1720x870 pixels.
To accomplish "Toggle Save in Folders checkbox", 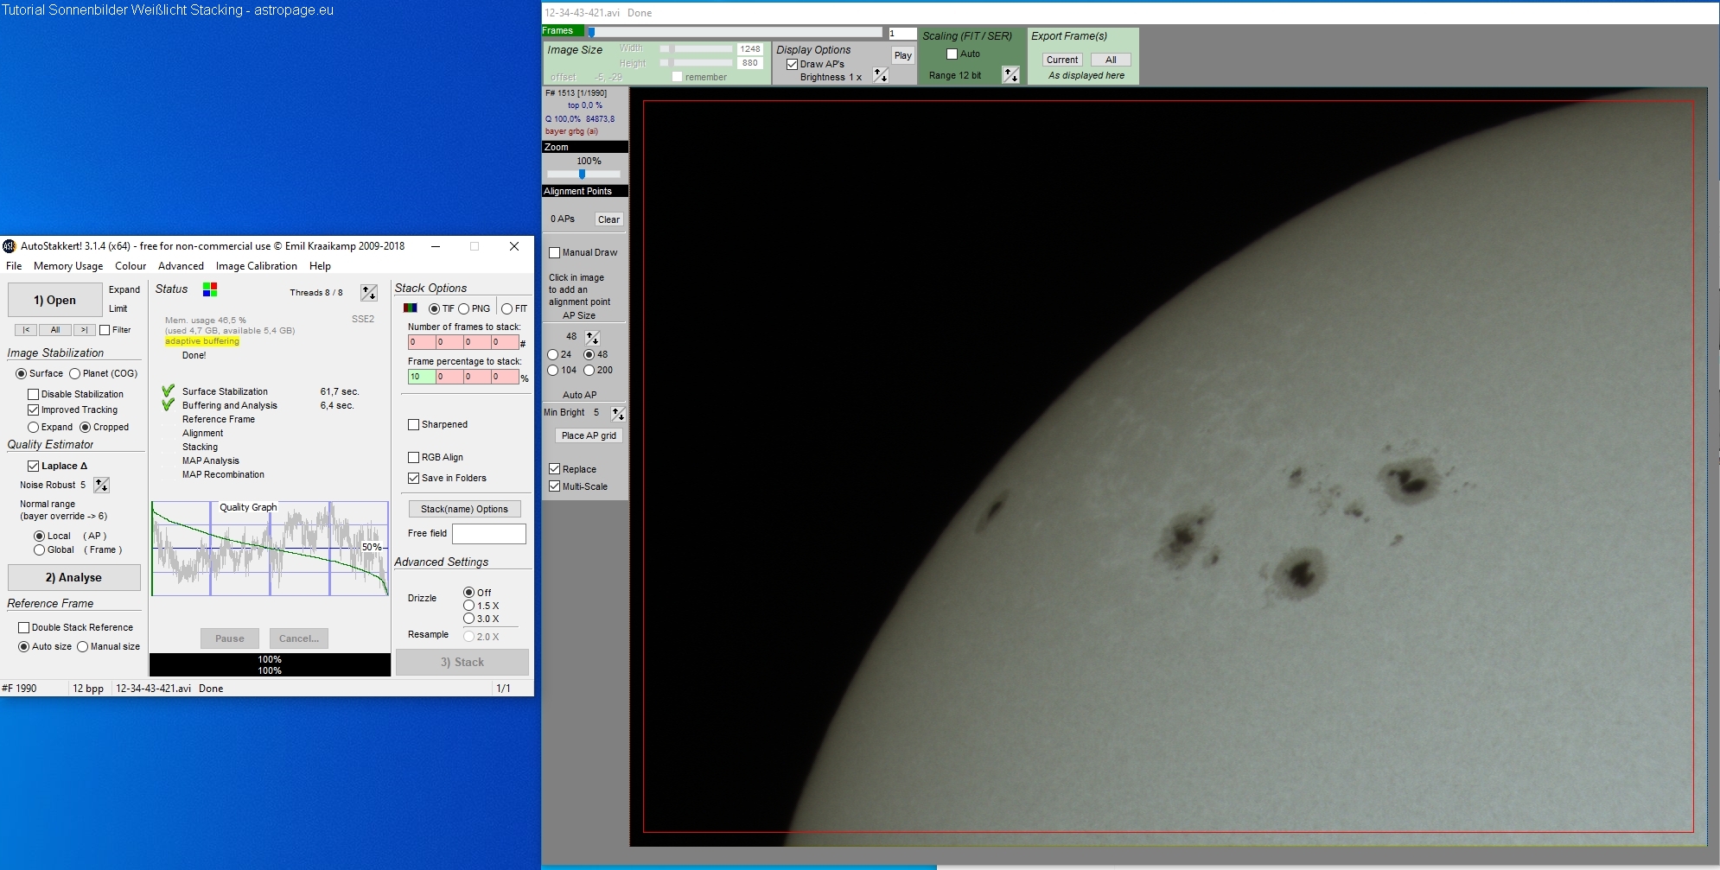I will [413, 478].
